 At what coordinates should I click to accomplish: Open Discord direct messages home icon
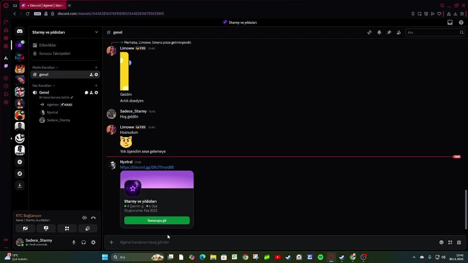(20, 32)
